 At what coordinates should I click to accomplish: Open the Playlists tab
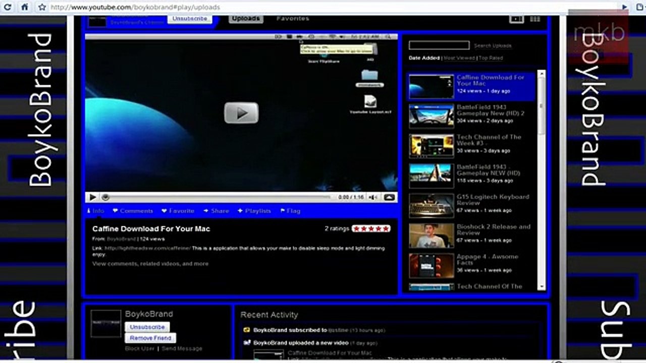254,211
